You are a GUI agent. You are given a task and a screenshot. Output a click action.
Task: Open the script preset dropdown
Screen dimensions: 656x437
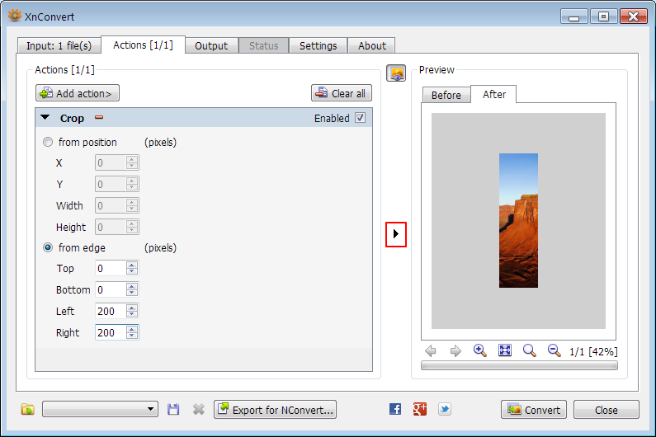tap(100, 409)
